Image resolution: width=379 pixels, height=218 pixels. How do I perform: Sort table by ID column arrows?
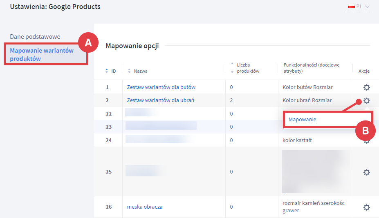pos(107,71)
